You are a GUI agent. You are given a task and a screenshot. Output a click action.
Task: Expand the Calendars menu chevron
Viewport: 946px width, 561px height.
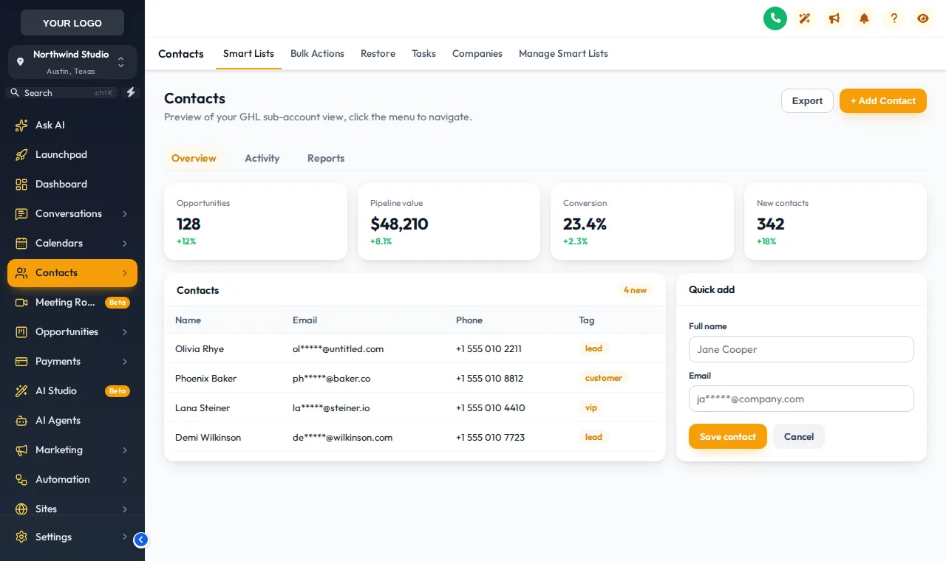(x=125, y=244)
